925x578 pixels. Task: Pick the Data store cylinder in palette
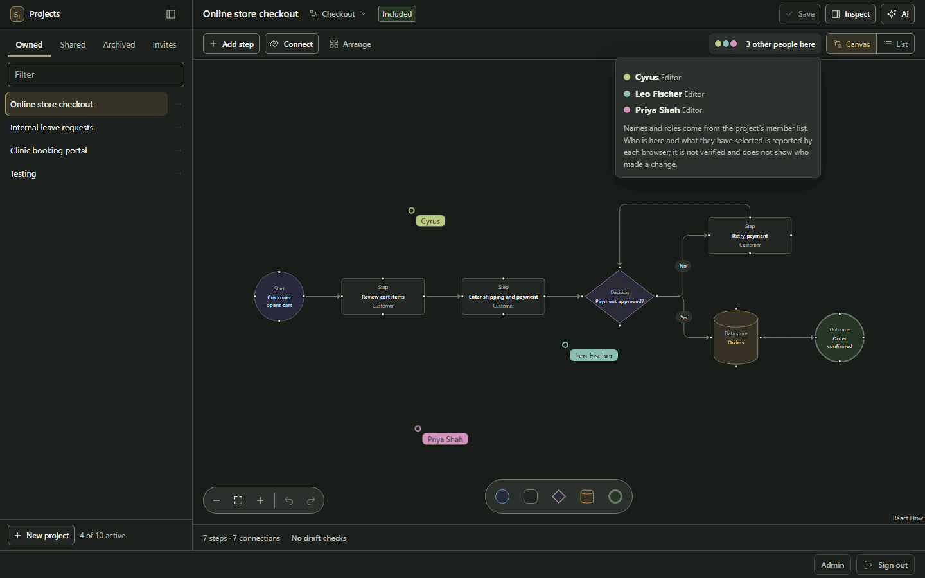[587, 496]
